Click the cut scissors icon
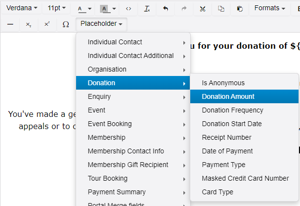The width and height of the screenshot is (300, 206). coord(203,9)
